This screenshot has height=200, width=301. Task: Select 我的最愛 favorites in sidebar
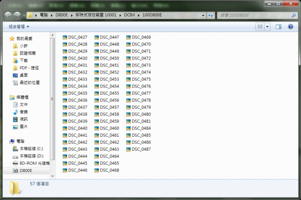pos(21,38)
